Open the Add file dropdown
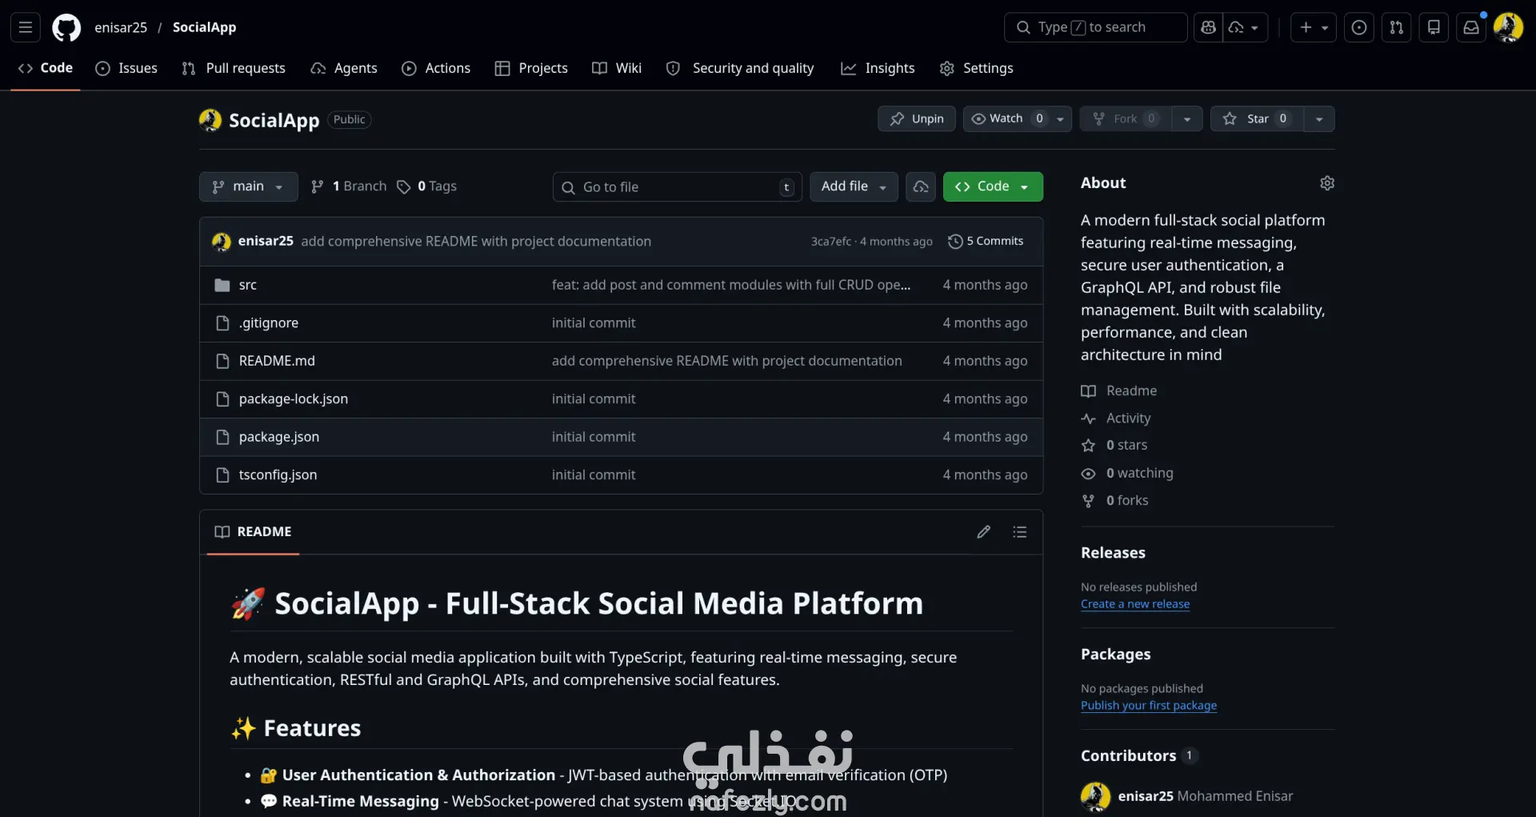 [854, 186]
